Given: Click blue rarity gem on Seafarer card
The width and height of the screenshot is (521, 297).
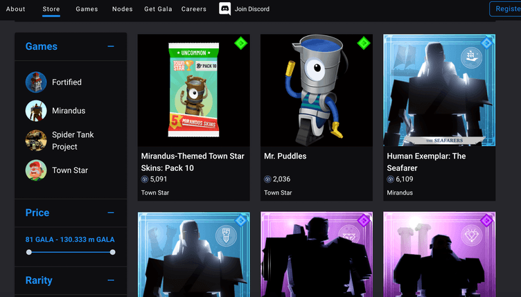Looking at the screenshot, I should pos(486,43).
